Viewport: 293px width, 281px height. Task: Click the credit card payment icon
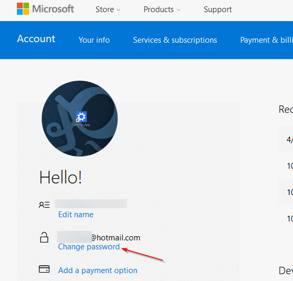point(44,269)
